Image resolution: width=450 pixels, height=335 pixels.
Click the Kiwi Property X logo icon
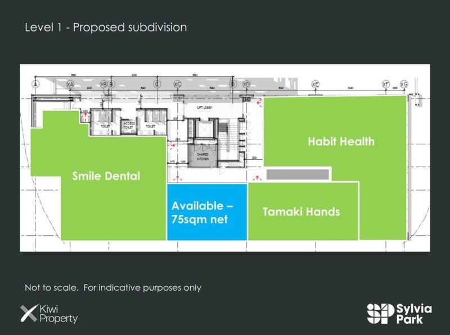click(28, 314)
